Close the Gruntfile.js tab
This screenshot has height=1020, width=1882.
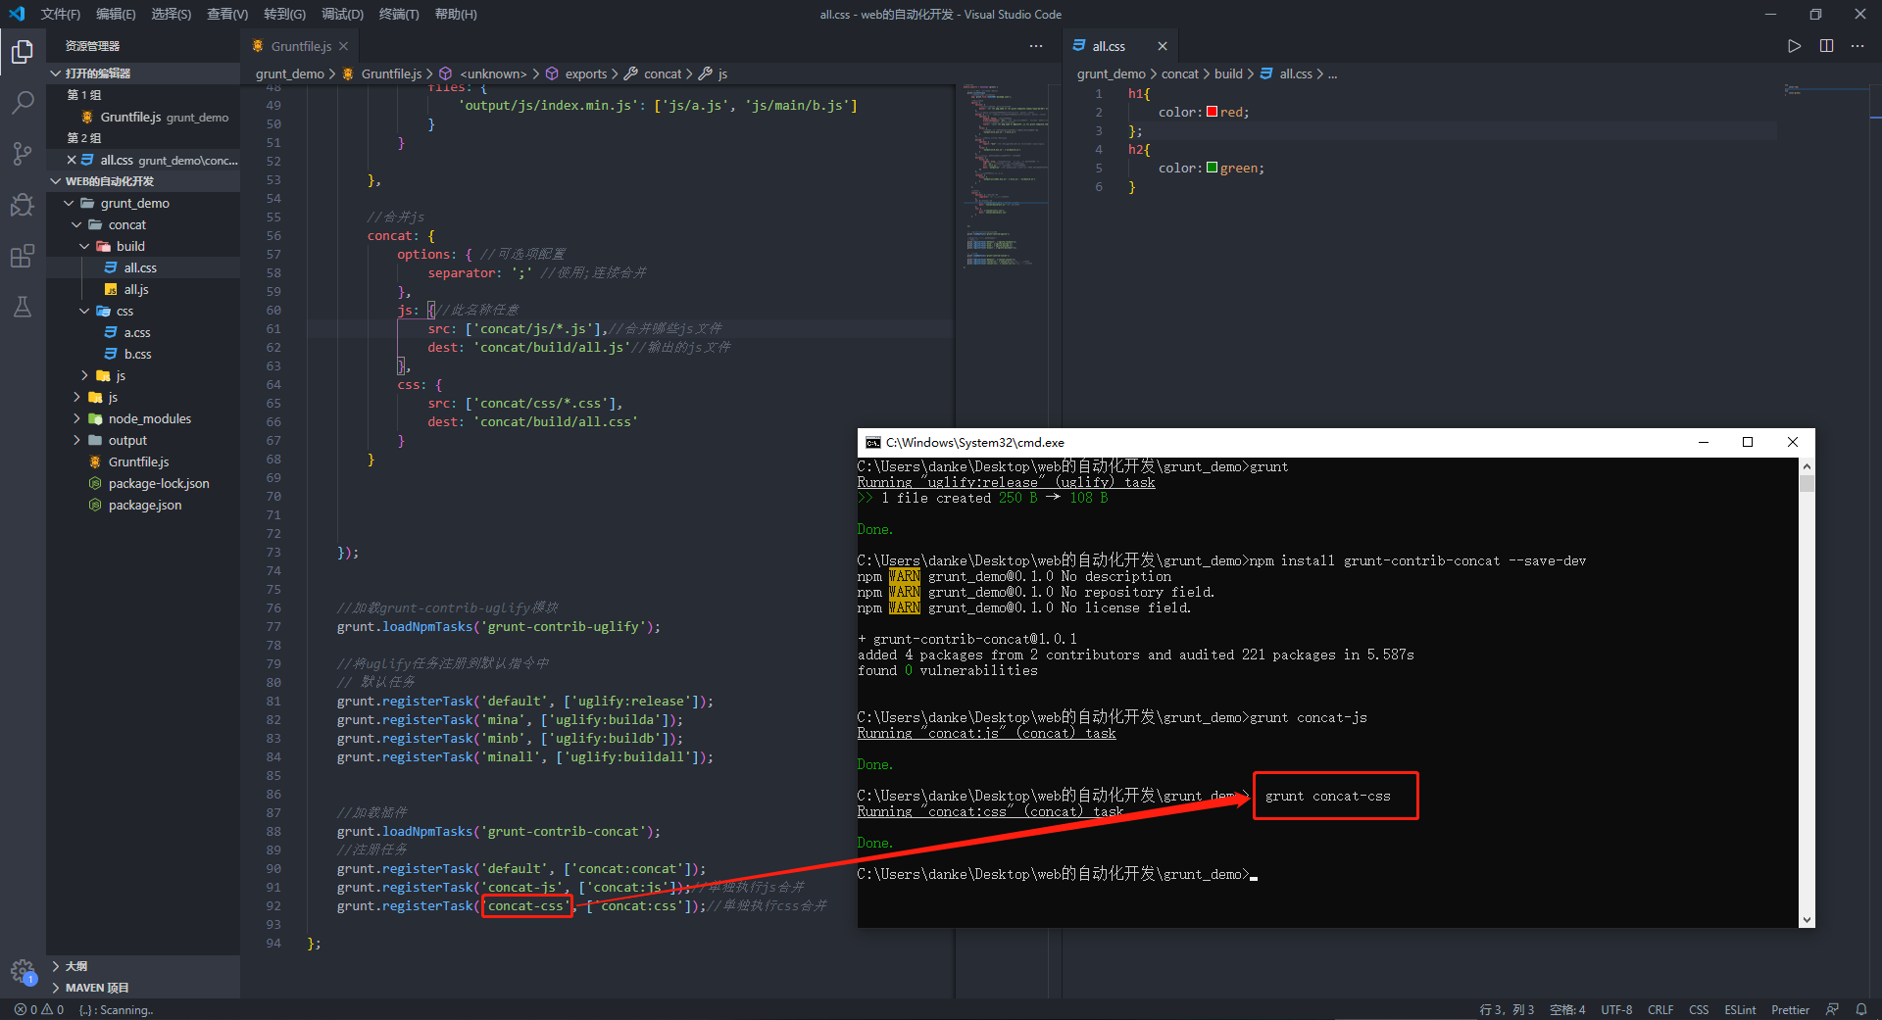coord(343,46)
